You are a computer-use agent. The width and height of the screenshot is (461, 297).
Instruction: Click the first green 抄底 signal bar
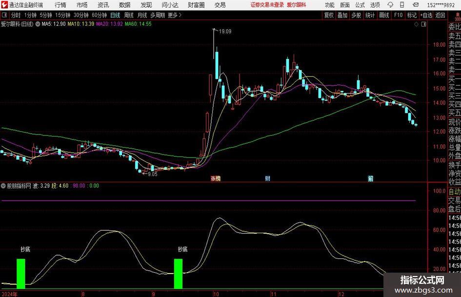click(x=21, y=274)
